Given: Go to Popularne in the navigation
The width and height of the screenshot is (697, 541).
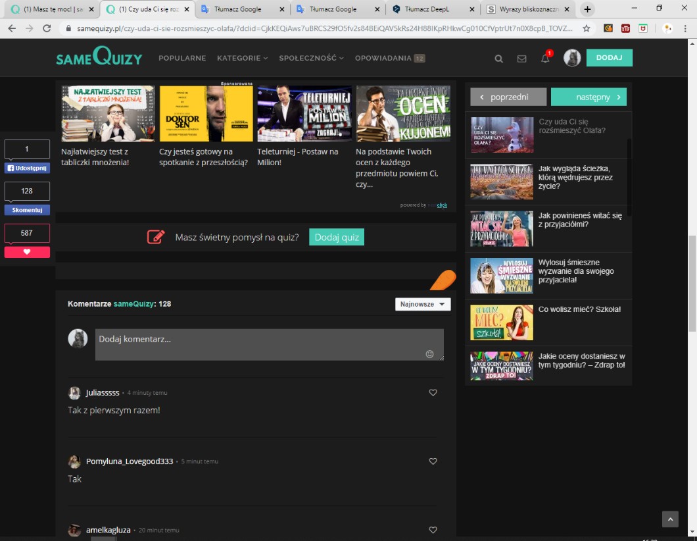Looking at the screenshot, I should tap(182, 58).
